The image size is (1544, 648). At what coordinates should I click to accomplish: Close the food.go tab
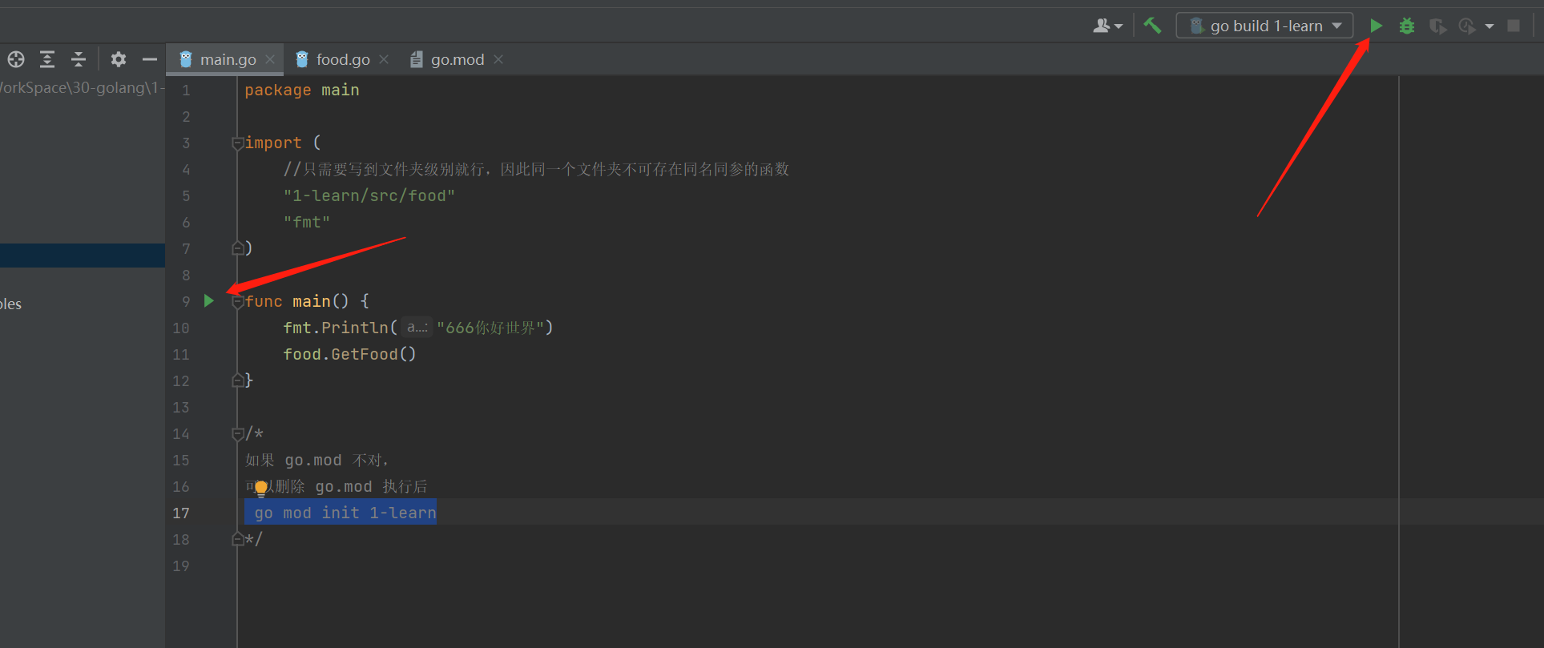[384, 59]
